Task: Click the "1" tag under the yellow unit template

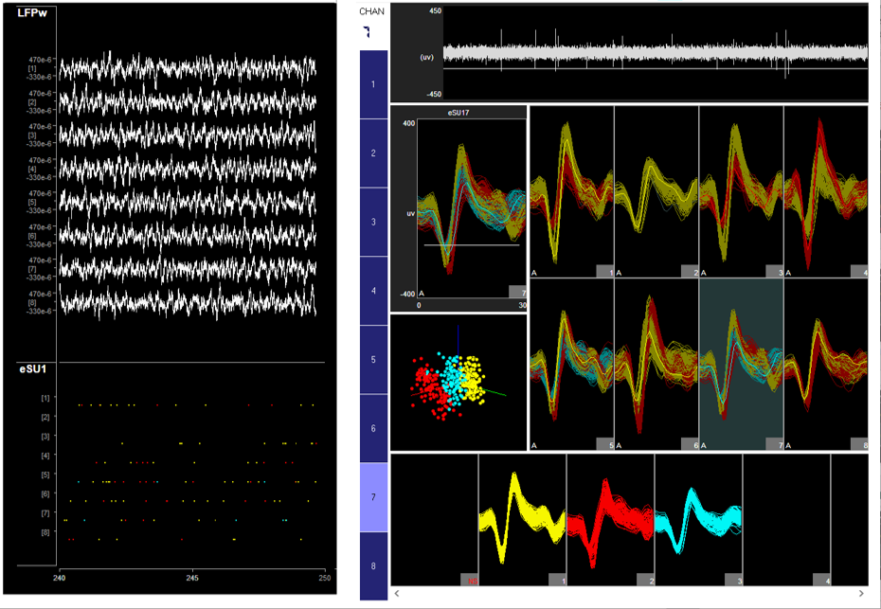Action: 562,581
